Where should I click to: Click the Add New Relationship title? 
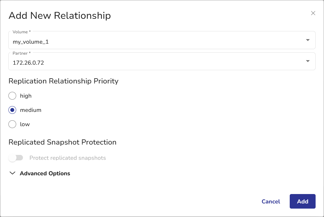coord(59,15)
